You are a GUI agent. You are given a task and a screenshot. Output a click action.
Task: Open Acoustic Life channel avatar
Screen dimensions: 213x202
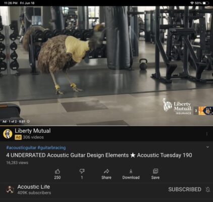pyautogui.click(x=10, y=189)
